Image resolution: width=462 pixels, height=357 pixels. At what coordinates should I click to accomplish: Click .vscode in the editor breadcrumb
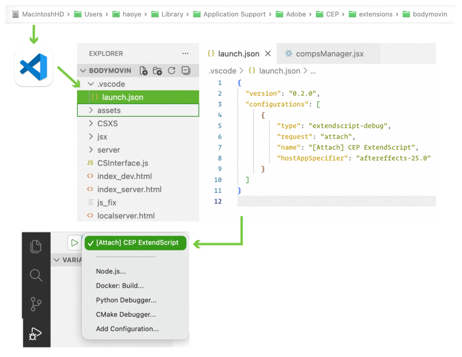(x=223, y=71)
